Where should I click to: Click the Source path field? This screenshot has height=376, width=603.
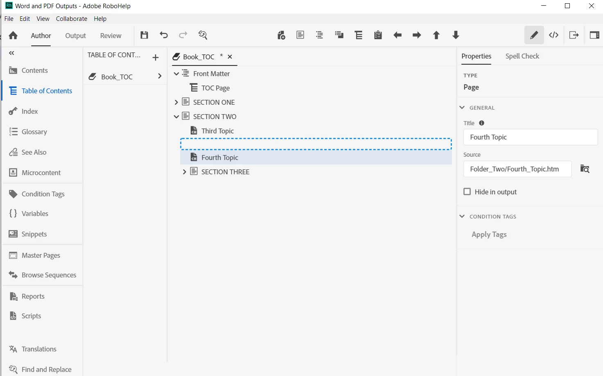[517, 169]
